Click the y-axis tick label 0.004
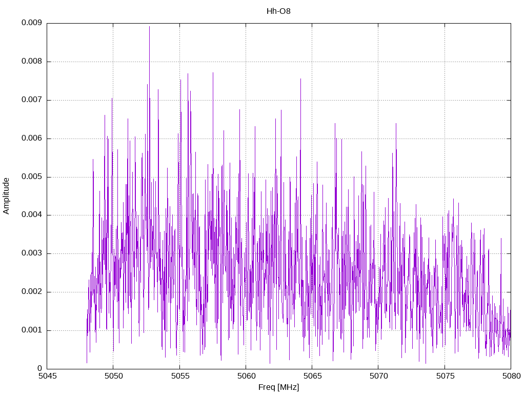 tap(32, 215)
